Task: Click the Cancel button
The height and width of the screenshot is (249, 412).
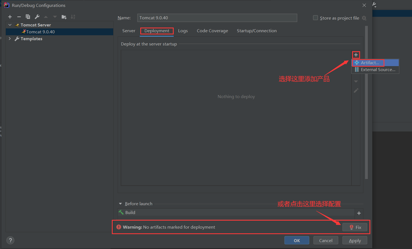Action: click(x=326, y=240)
